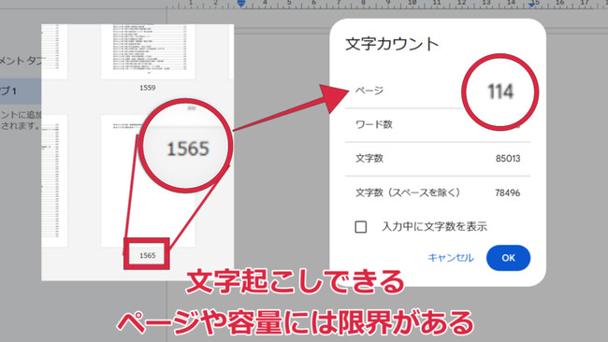Click the 文字カウント dialog title
This screenshot has height=342, width=608.
[x=392, y=44]
